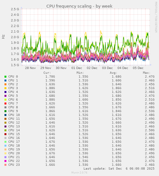Click CPU 0 current value 1.70G
Viewport: 159px width, 176px height.
tap(50, 77)
